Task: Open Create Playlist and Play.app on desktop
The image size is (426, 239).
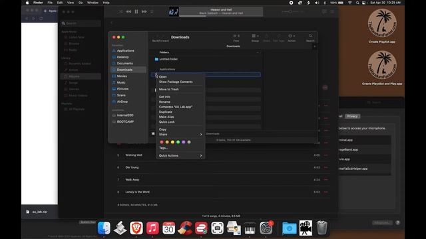Action: click(382, 68)
